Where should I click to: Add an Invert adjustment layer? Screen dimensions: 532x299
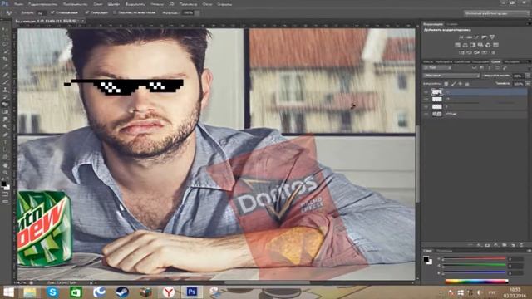pyautogui.click(x=461, y=52)
